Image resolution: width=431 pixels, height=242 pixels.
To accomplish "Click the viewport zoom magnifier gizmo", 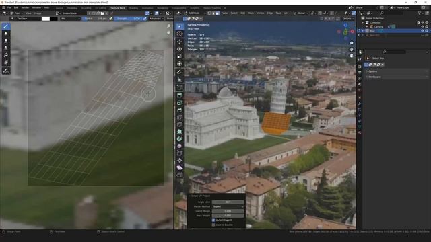I will [352, 43].
